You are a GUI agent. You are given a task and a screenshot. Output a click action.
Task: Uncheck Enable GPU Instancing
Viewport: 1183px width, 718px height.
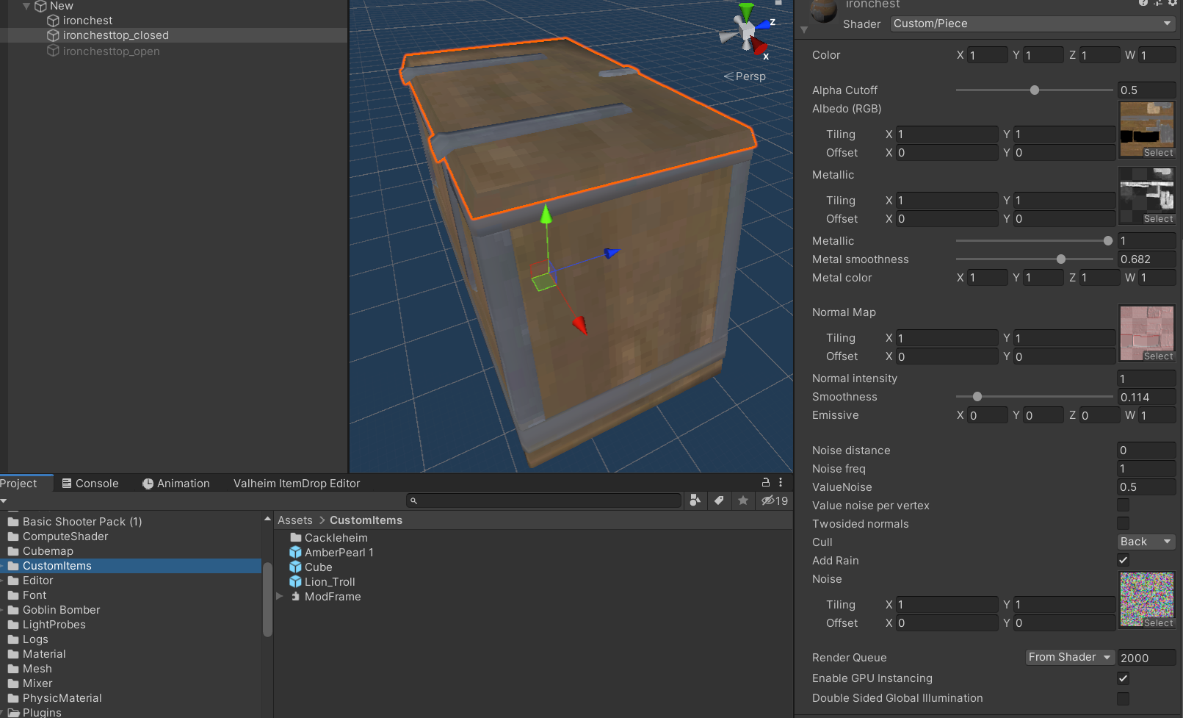pos(1123,678)
